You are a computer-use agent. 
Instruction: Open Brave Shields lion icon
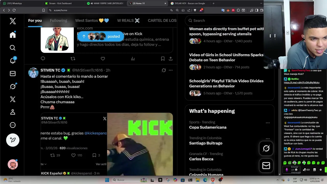[x=195, y=10]
